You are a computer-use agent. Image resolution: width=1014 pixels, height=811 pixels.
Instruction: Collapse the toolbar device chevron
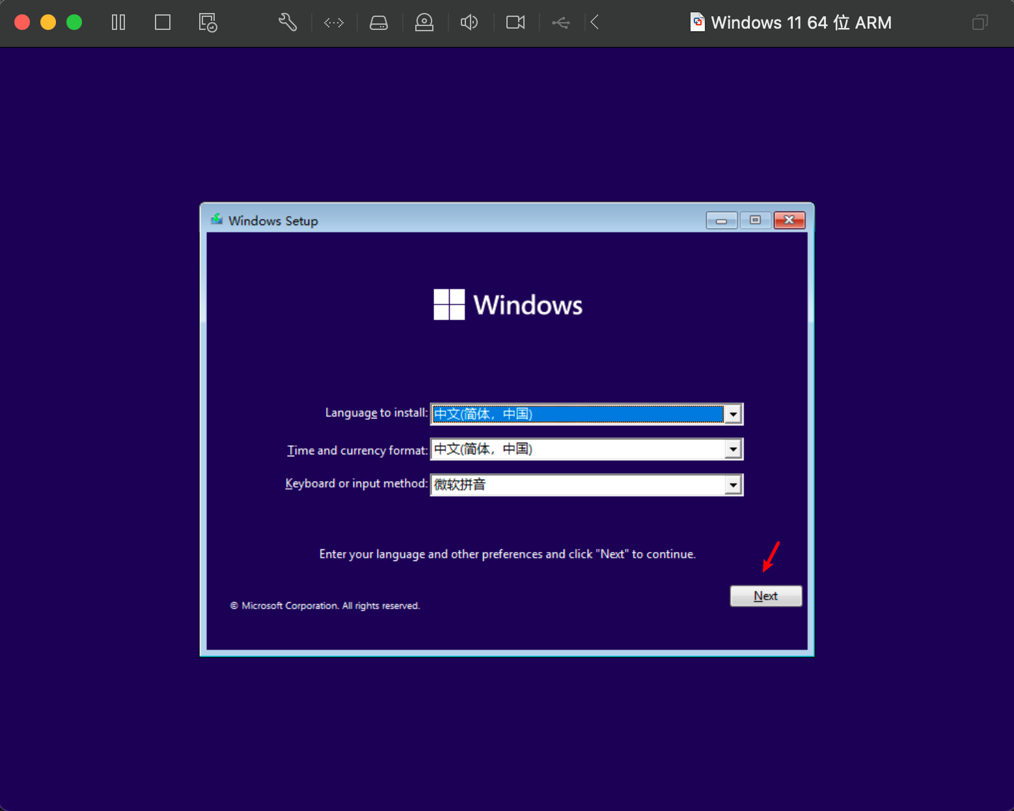click(x=594, y=23)
